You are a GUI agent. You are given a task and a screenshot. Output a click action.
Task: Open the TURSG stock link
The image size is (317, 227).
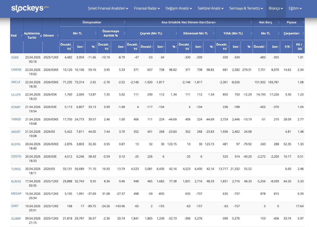click(x=16, y=169)
